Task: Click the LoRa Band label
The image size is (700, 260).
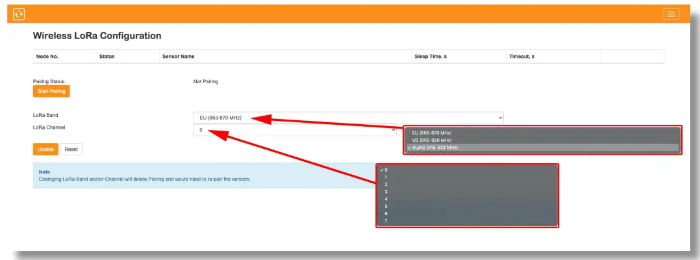Action: pos(45,115)
